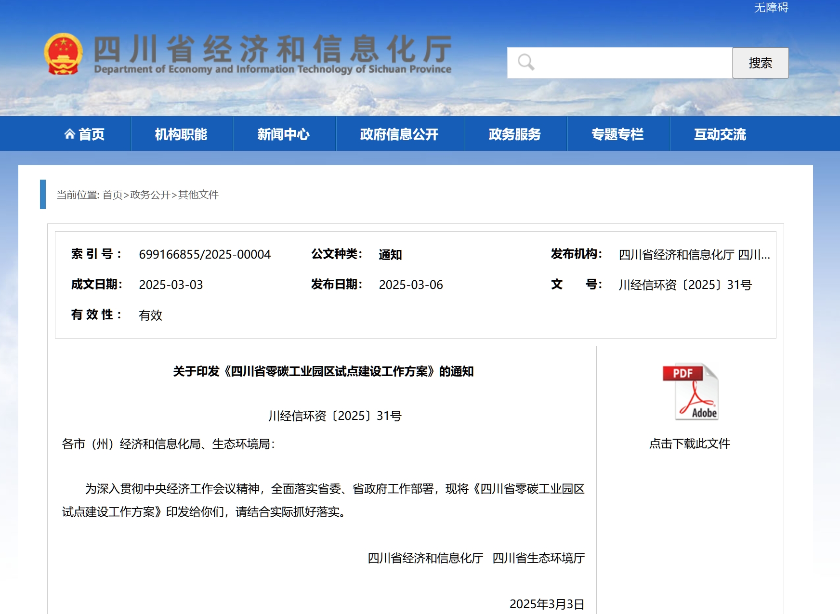Navigate to 互动交流 page
The height and width of the screenshot is (614, 840).
click(720, 134)
